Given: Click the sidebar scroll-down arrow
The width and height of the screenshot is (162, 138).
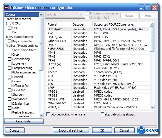Looking at the screenshot, I should 41,115.
